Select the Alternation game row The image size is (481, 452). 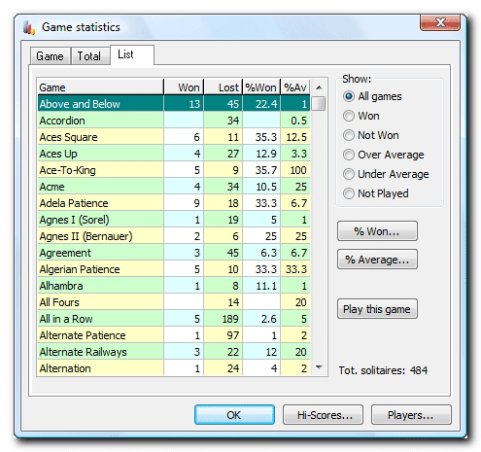pyautogui.click(x=174, y=368)
